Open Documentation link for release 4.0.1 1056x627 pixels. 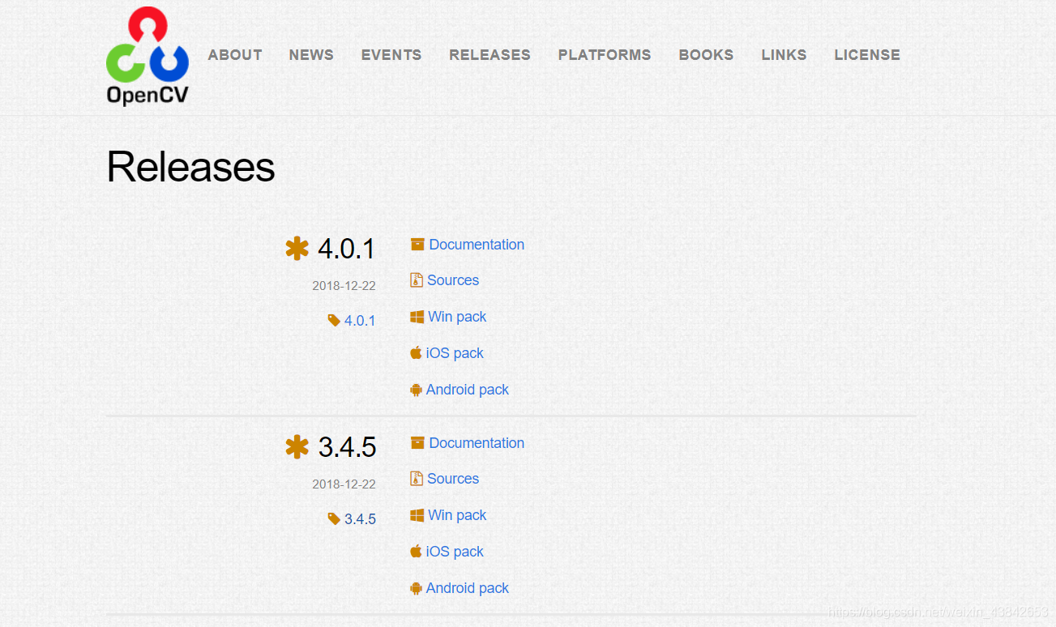(x=477, y=245)
